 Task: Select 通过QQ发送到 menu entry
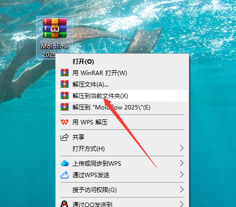122,204
